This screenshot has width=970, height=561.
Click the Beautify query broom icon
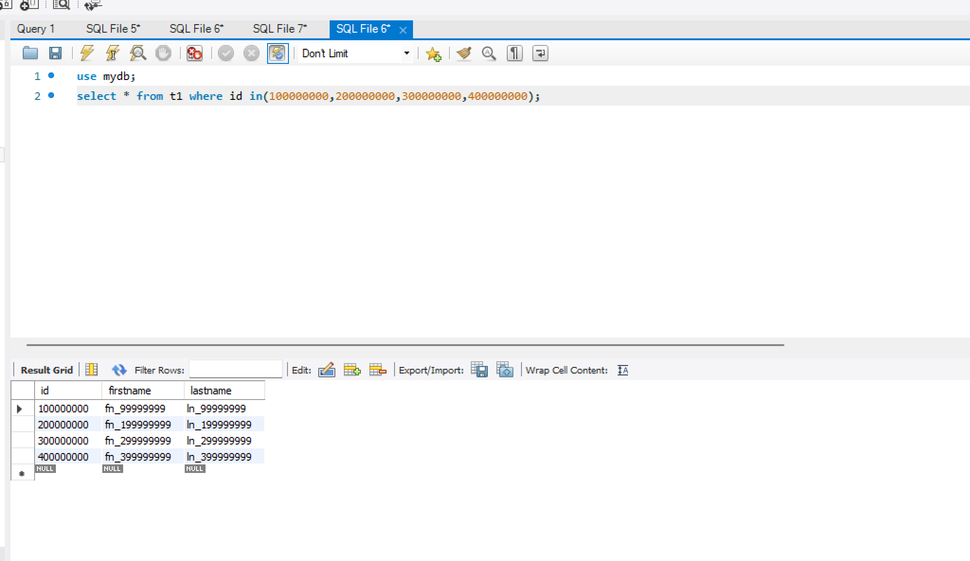coord(464,53)
